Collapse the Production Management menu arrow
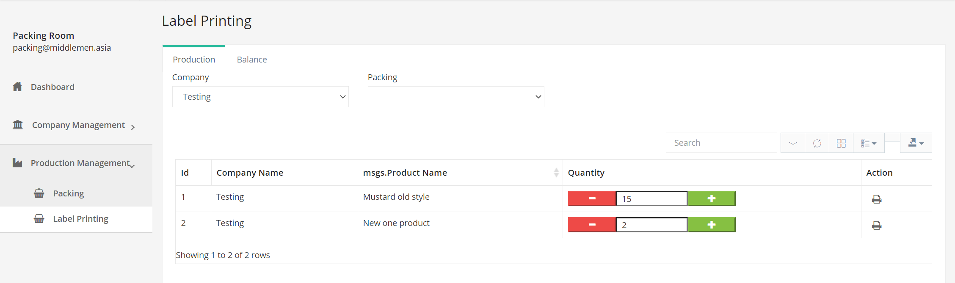955x283 pixels. (132, 166)
